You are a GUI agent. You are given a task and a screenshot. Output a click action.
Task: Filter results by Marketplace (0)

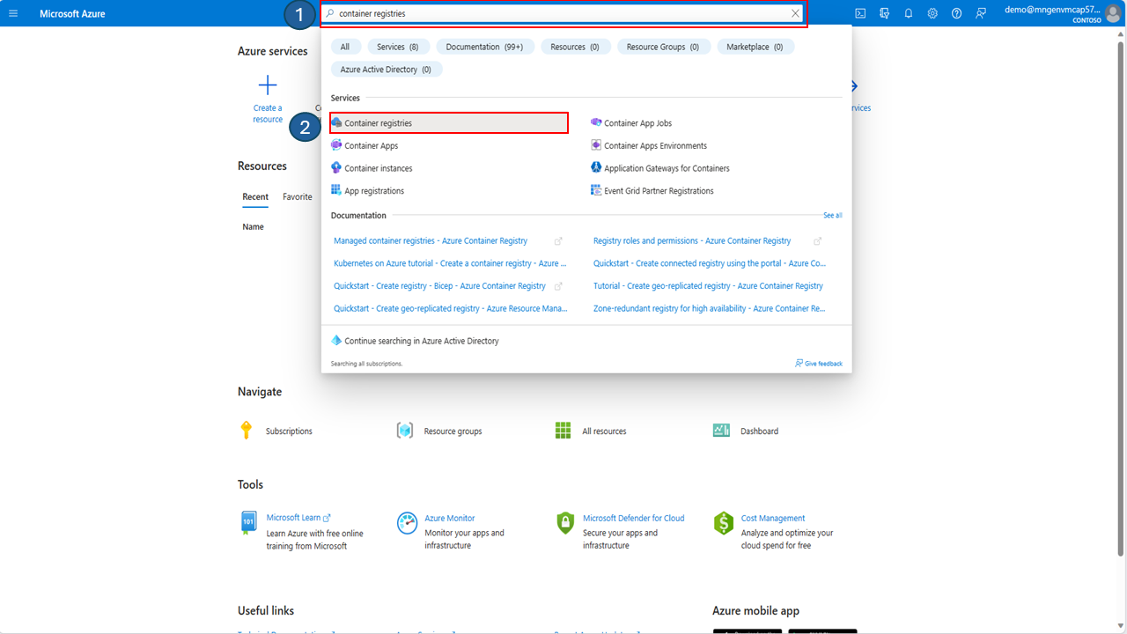coord(755,47)
